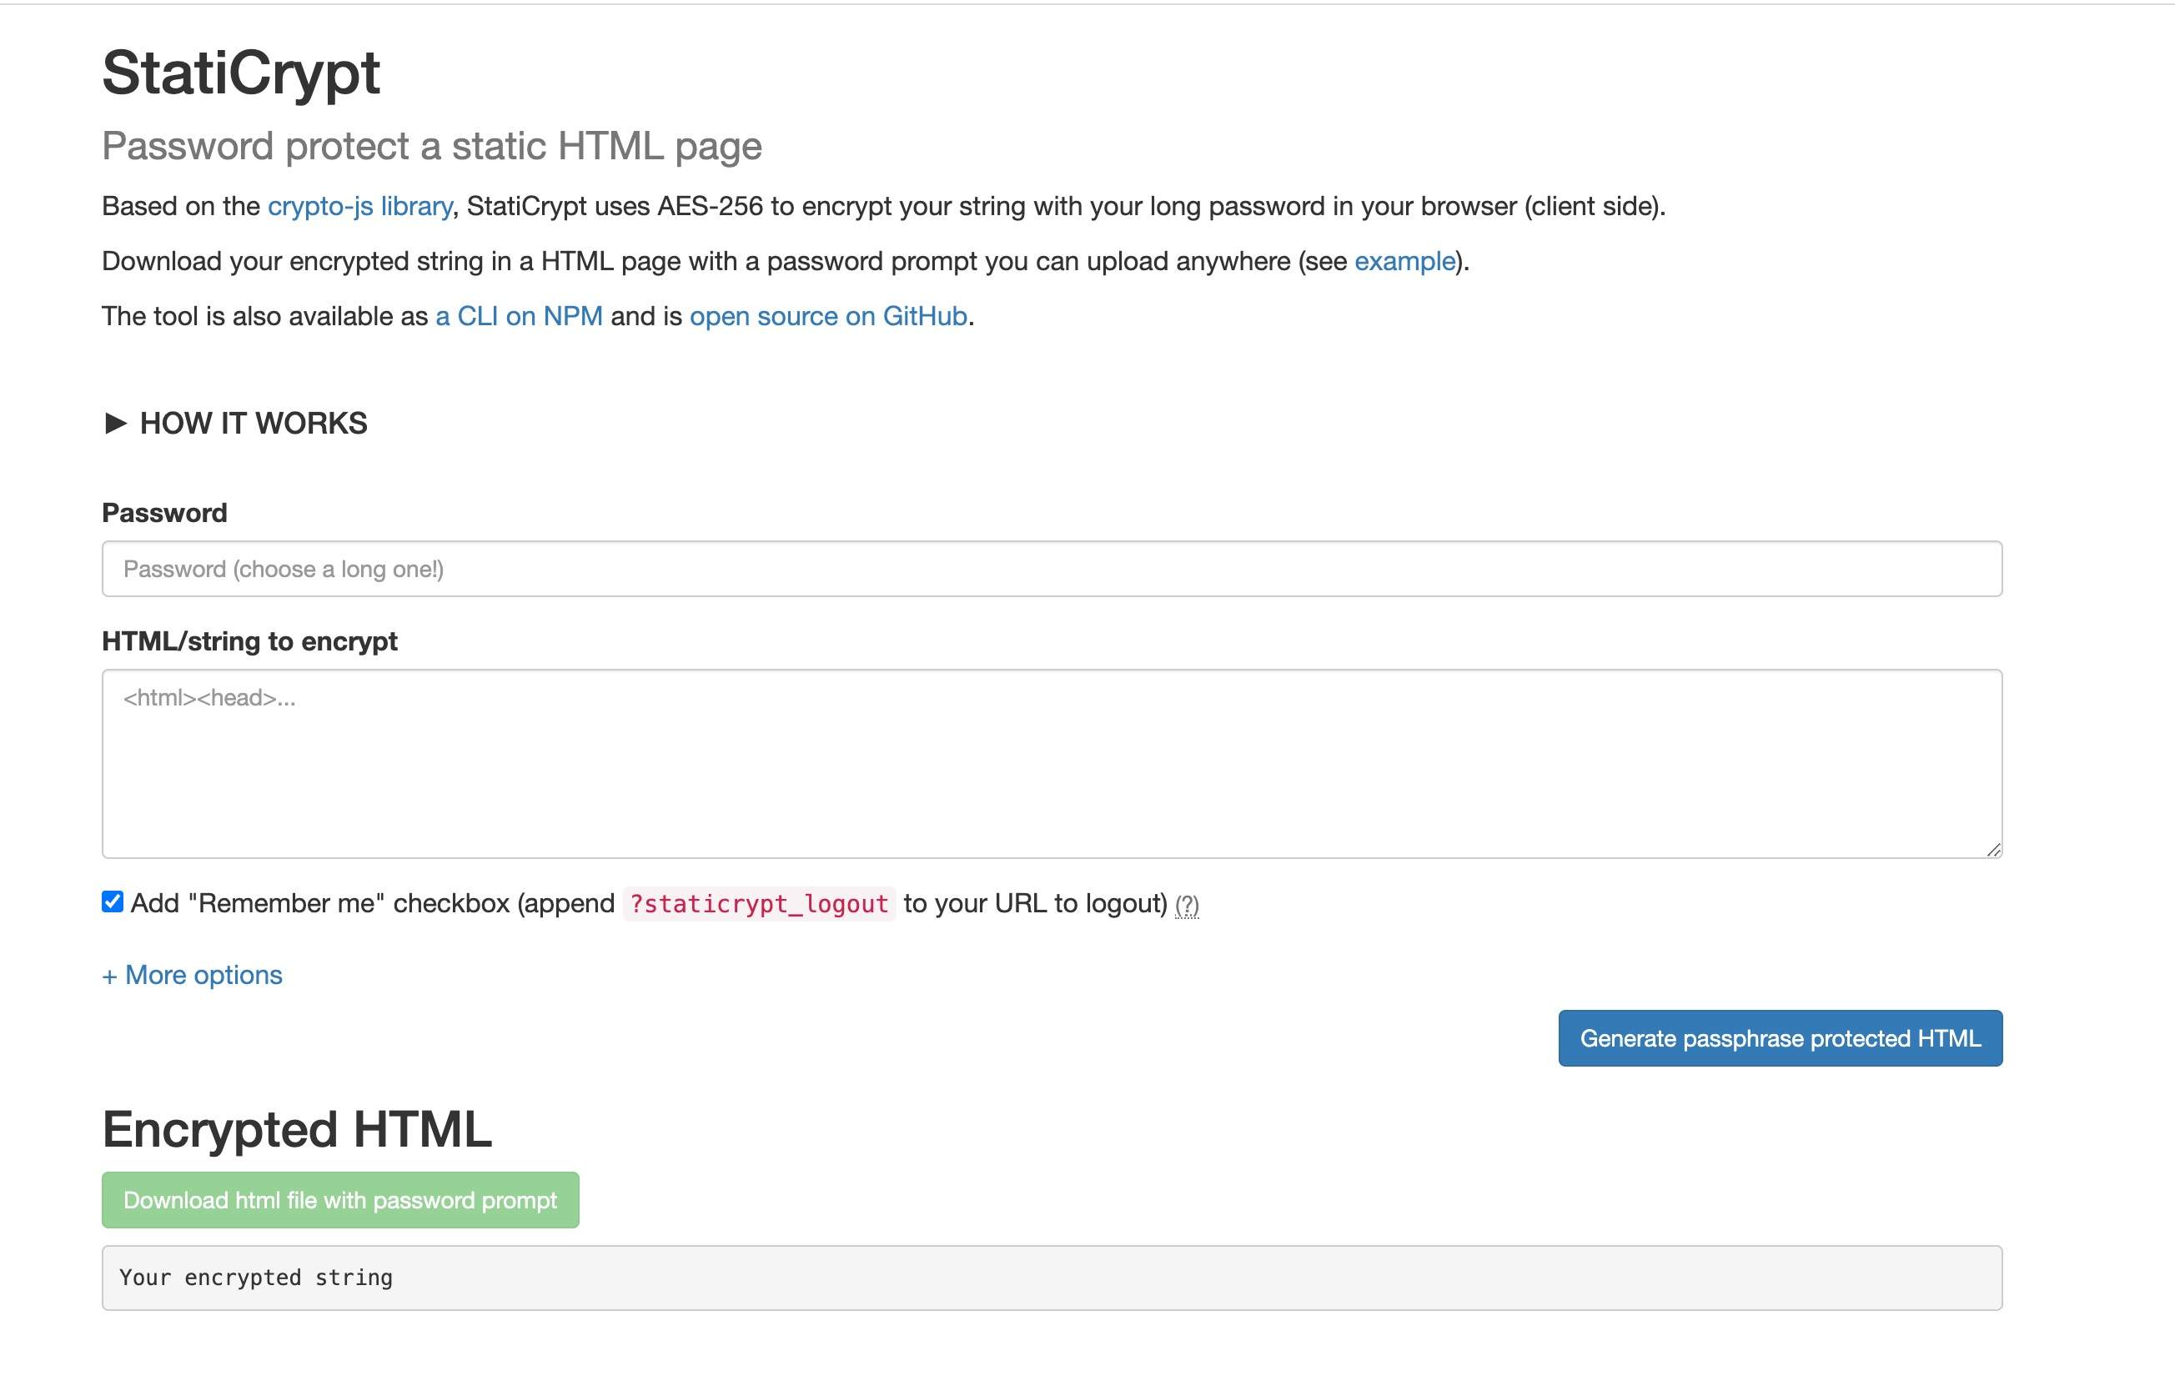Click the 'Password protect a static HTML page' subtitle

point(431,146)
